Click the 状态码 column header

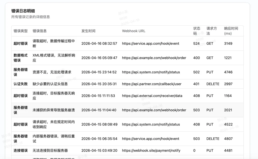pyautogui.click(x=197, y=31)
